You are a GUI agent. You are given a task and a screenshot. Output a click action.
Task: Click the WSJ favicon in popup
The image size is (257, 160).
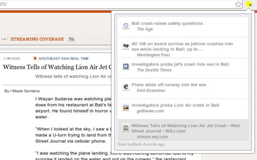click(x=126, y=128)
